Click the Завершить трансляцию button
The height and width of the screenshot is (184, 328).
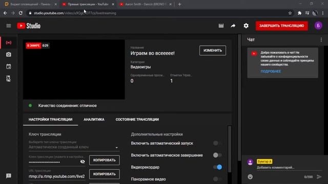[x=281, y=26]
